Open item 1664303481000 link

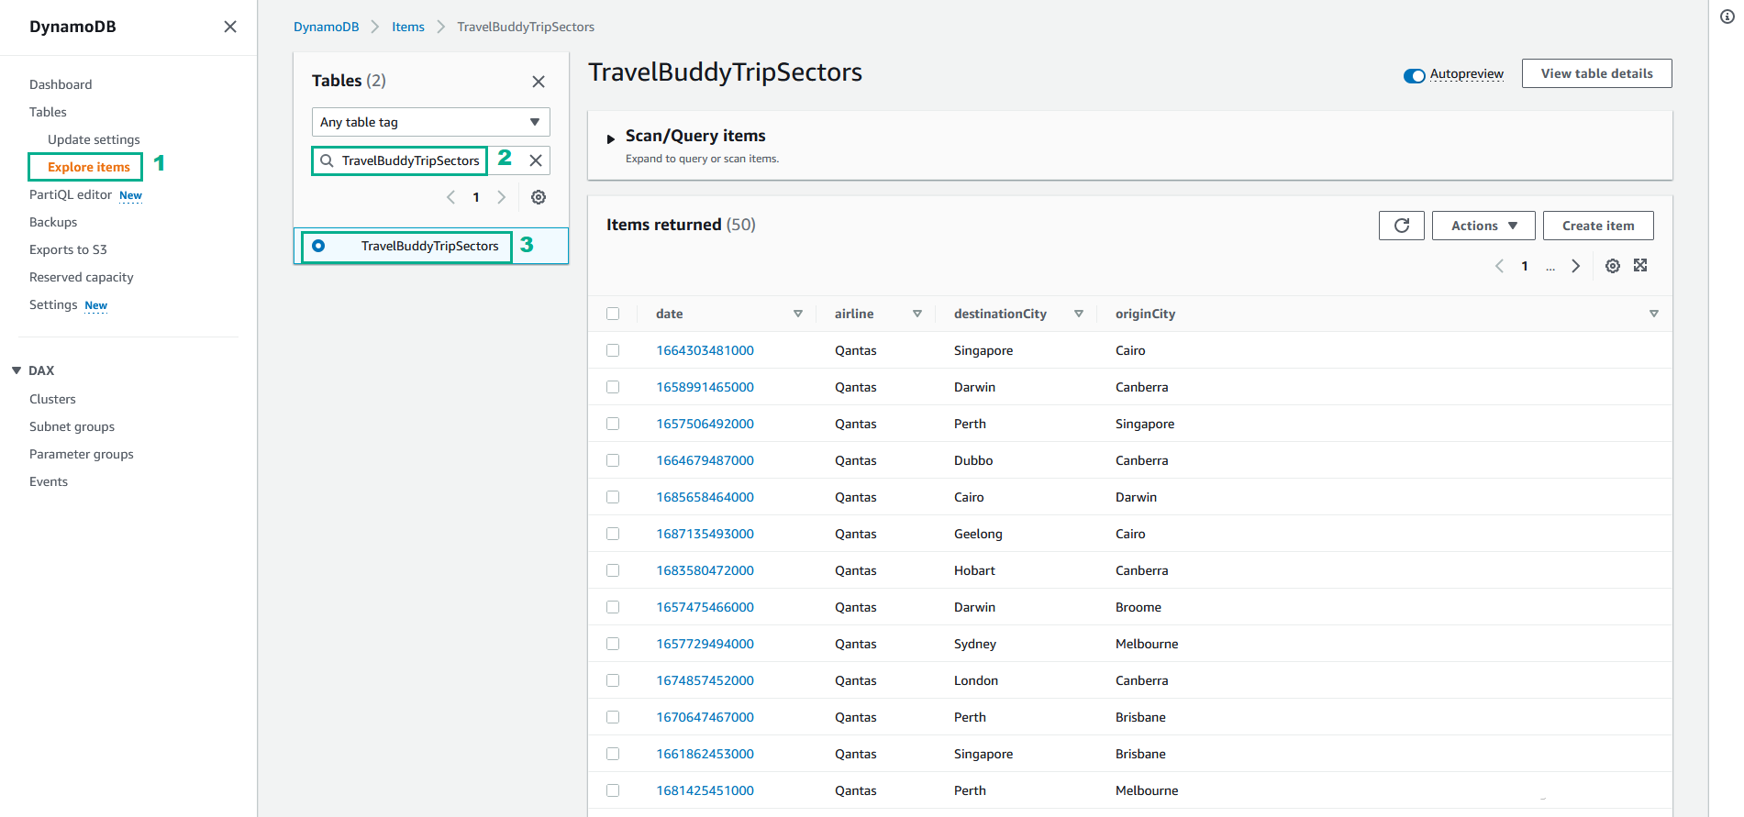pyautogui.click(x=705, y=350)
